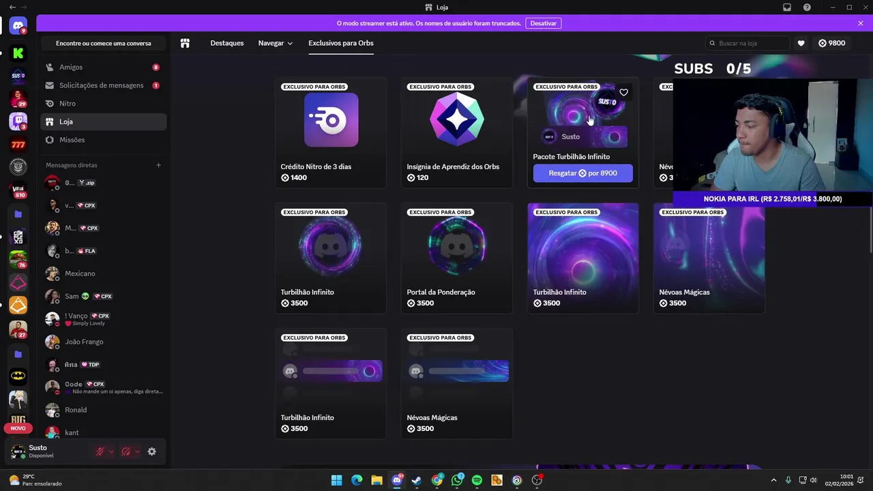The width and height of the screenshot is (873, 491).
Task: Open Crédito Nitro de 3 dias card
Action: (x=331, y=132)
